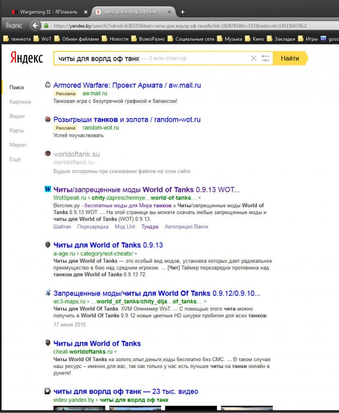
Task: Open the твинкота bookmarks folder
Action: 17,39
